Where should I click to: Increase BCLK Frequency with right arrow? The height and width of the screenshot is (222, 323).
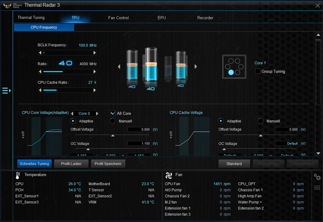(x=95, y=53)
